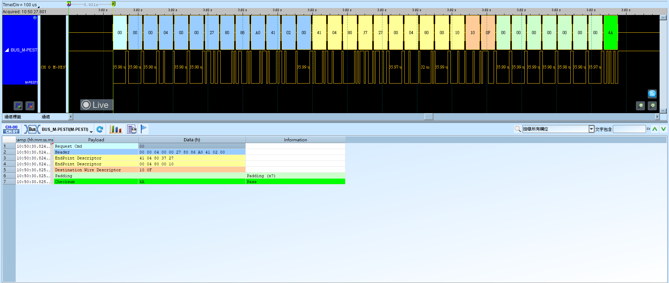Jump to next search result down arrow

(x=663, y=129)
